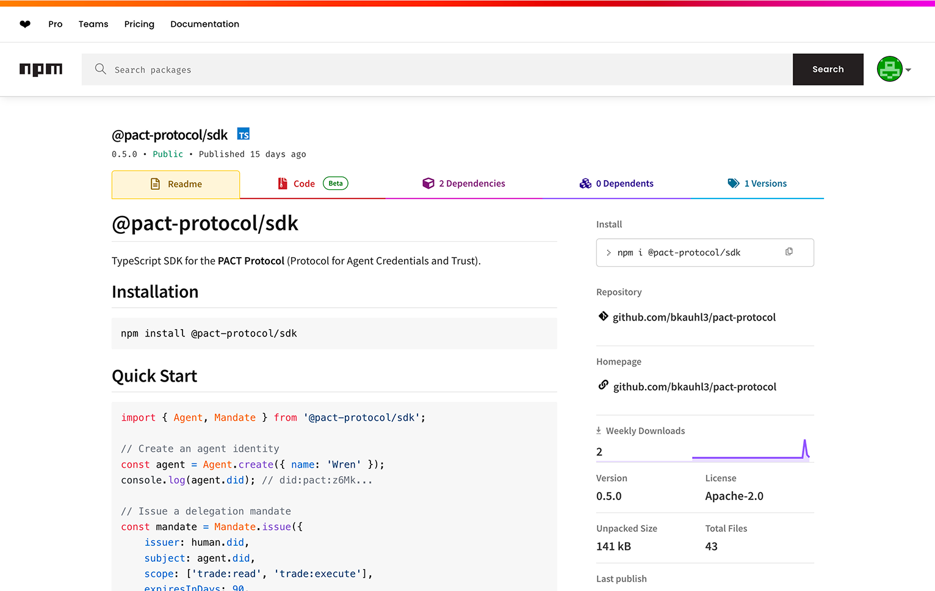This screenshot has width=935, height=591.
Task: Click the weekly downloads count '2'
Action: coord(599,452)
